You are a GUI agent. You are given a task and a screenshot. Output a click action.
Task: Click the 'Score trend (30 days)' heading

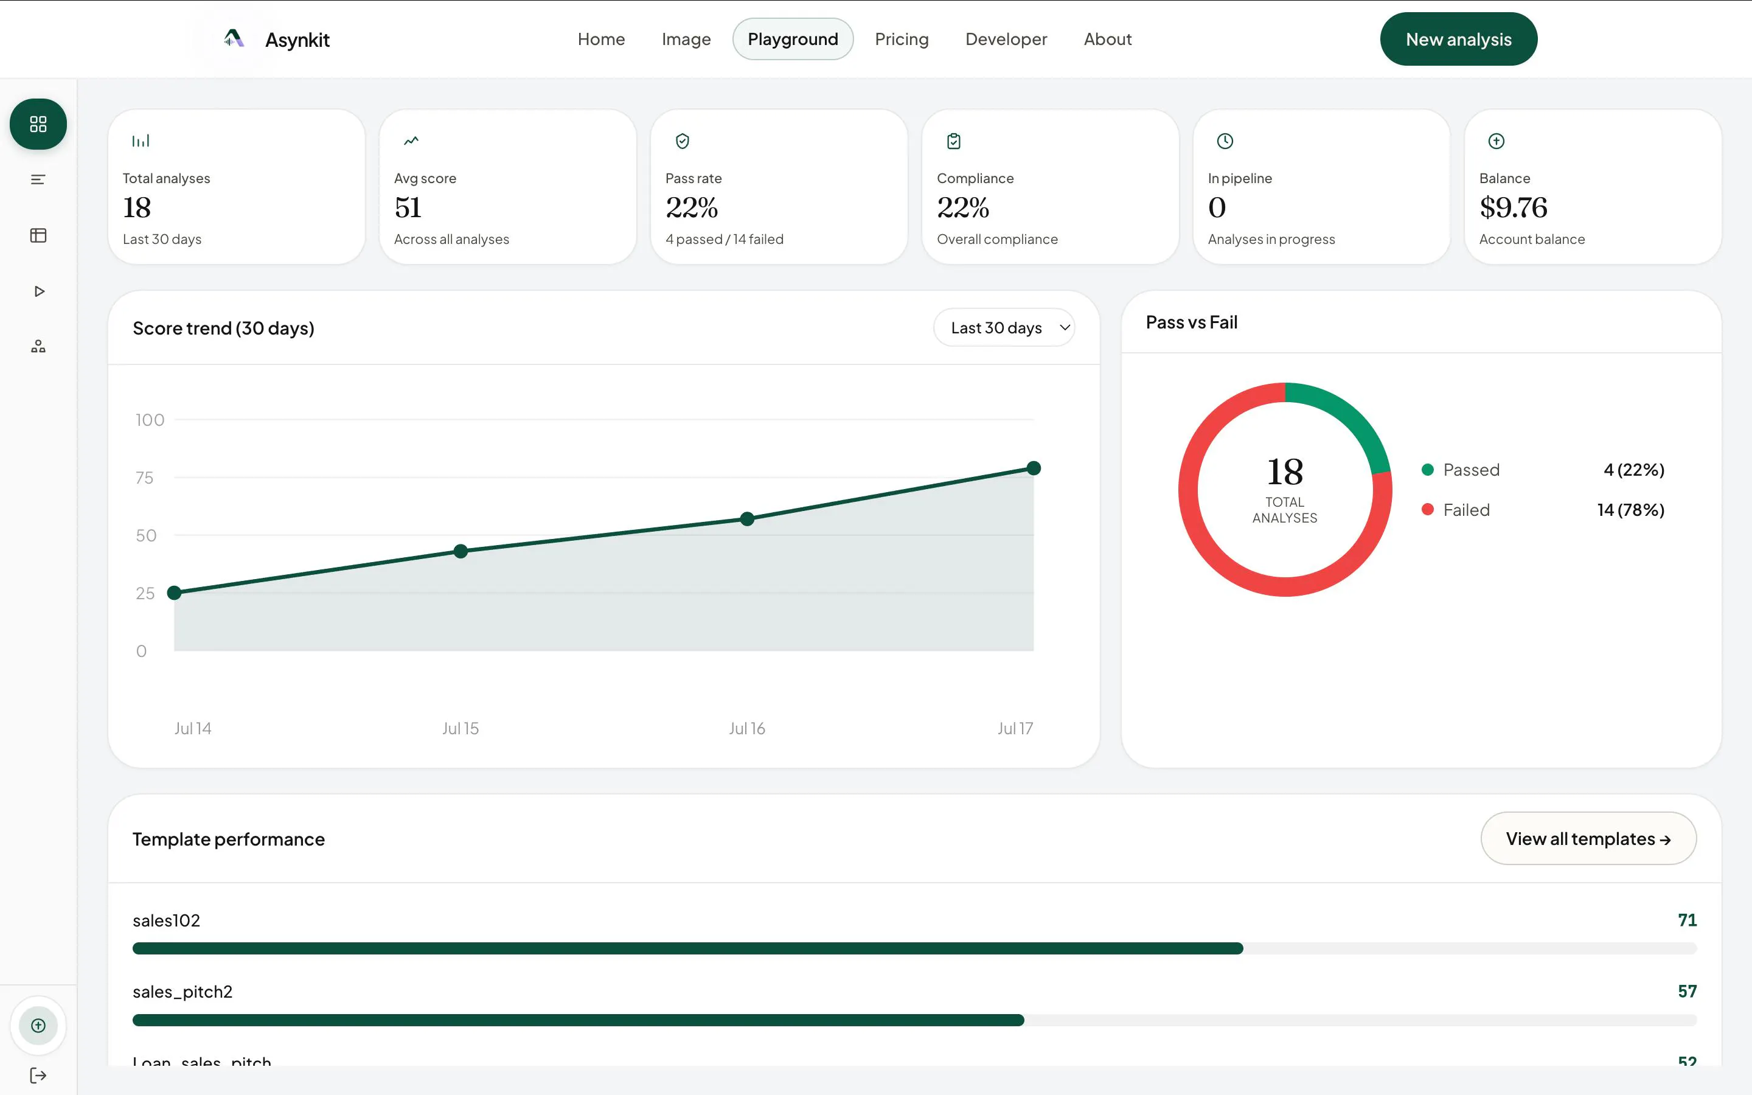coord(223,328)
